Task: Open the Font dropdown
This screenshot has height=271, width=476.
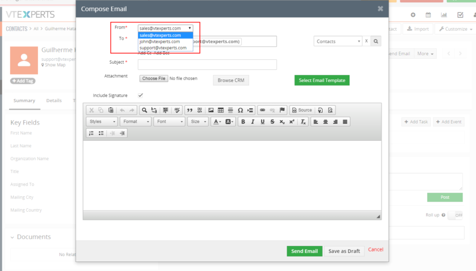Action: click(169, 122)
